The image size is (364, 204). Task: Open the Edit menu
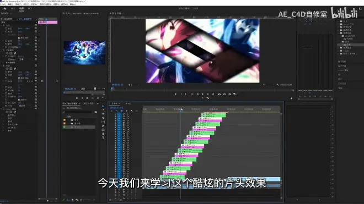pyautogui.click(x=10, y=4)
